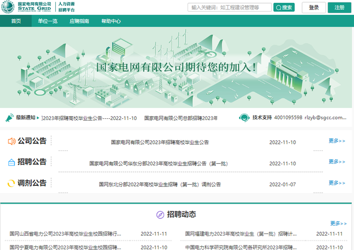Click the headset icon beside 技术支持
Image resolution: width=354 pixels, height=250 pixels.
click(244, 118)
